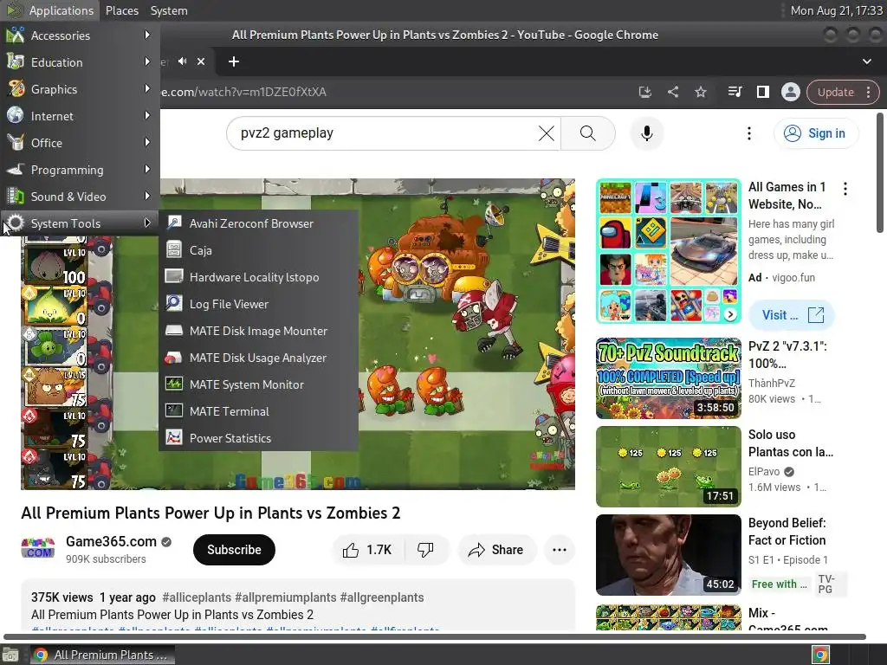Share this page from the address bar
The height and width of the screenshot is (665, 887).
click(x=672, y=92)
